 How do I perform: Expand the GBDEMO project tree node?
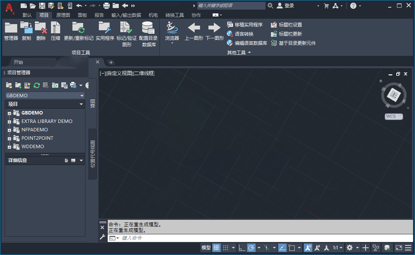click(10, 113)
